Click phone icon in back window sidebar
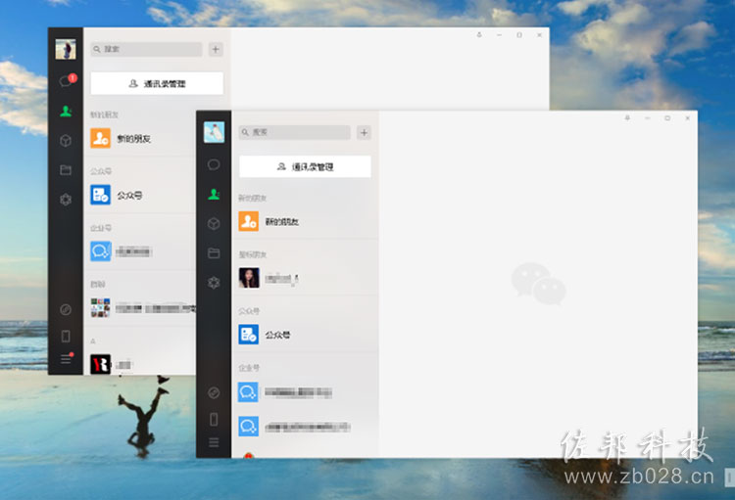The width and height of the screenshot is (735, 500). [66, 336]
